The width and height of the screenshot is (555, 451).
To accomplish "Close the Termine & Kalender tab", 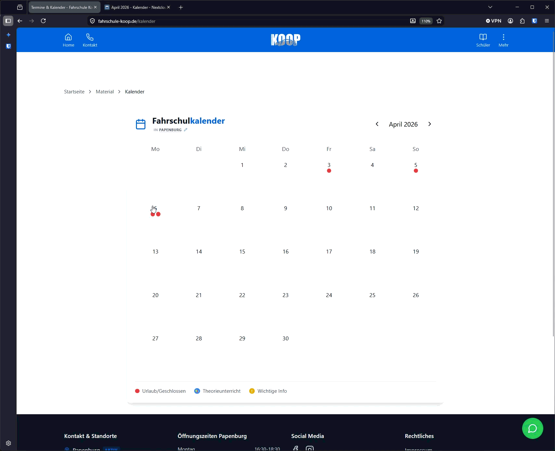I will [95, 7].
